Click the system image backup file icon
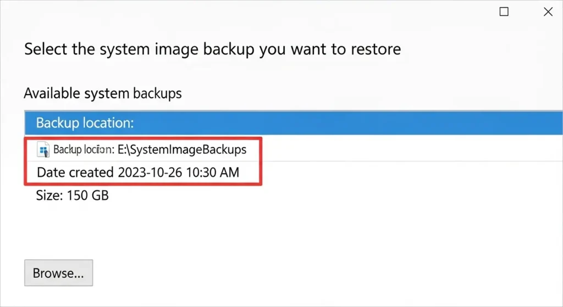The image size is (563, 307). [x=43, y=149]
